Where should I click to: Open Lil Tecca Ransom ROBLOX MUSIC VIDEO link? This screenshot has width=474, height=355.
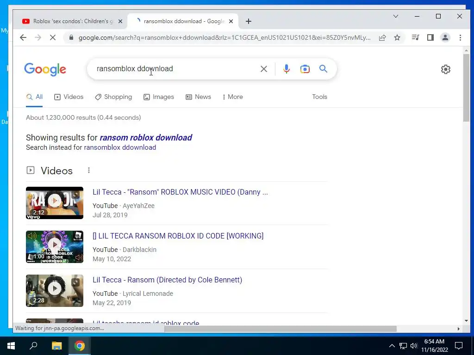(180, 192)
